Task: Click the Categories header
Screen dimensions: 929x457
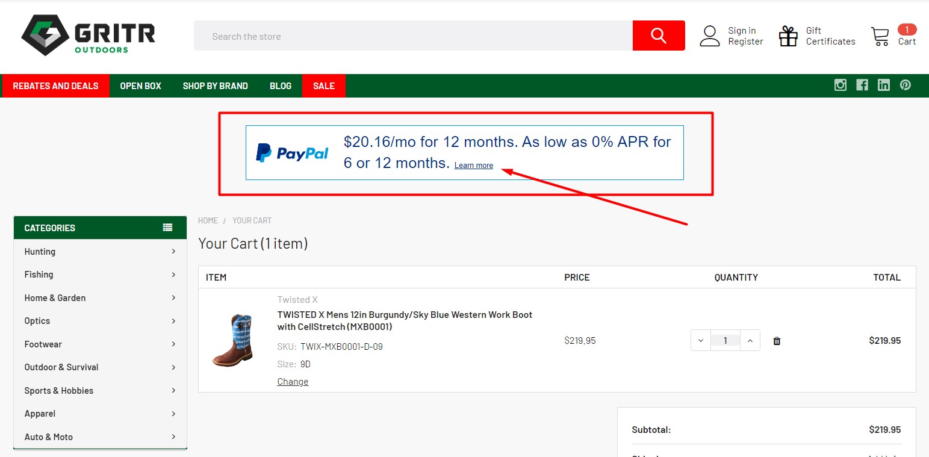Action: [100, 228]
